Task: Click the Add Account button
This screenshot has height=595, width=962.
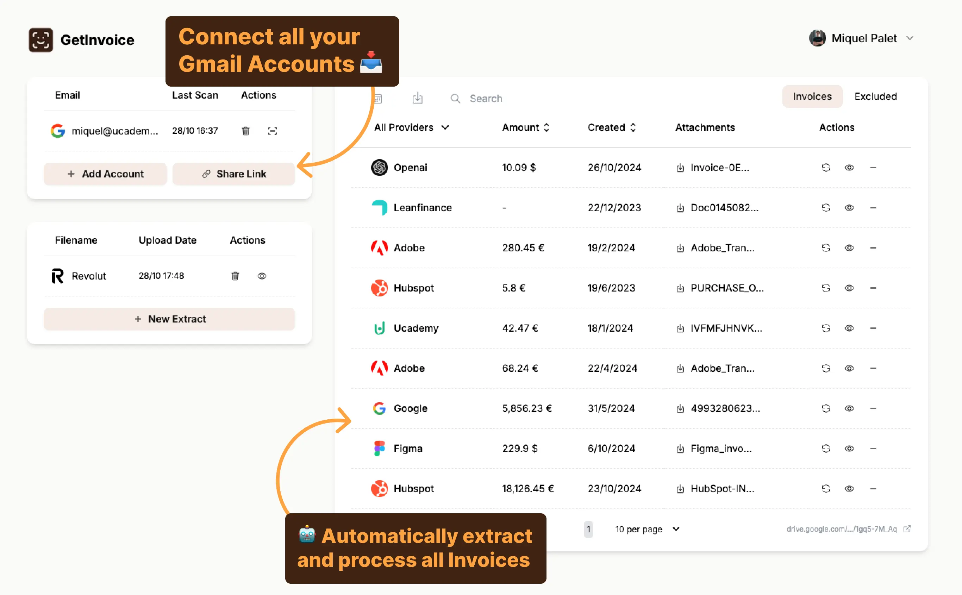Action: pyautogui.click(x=105, y=174)
